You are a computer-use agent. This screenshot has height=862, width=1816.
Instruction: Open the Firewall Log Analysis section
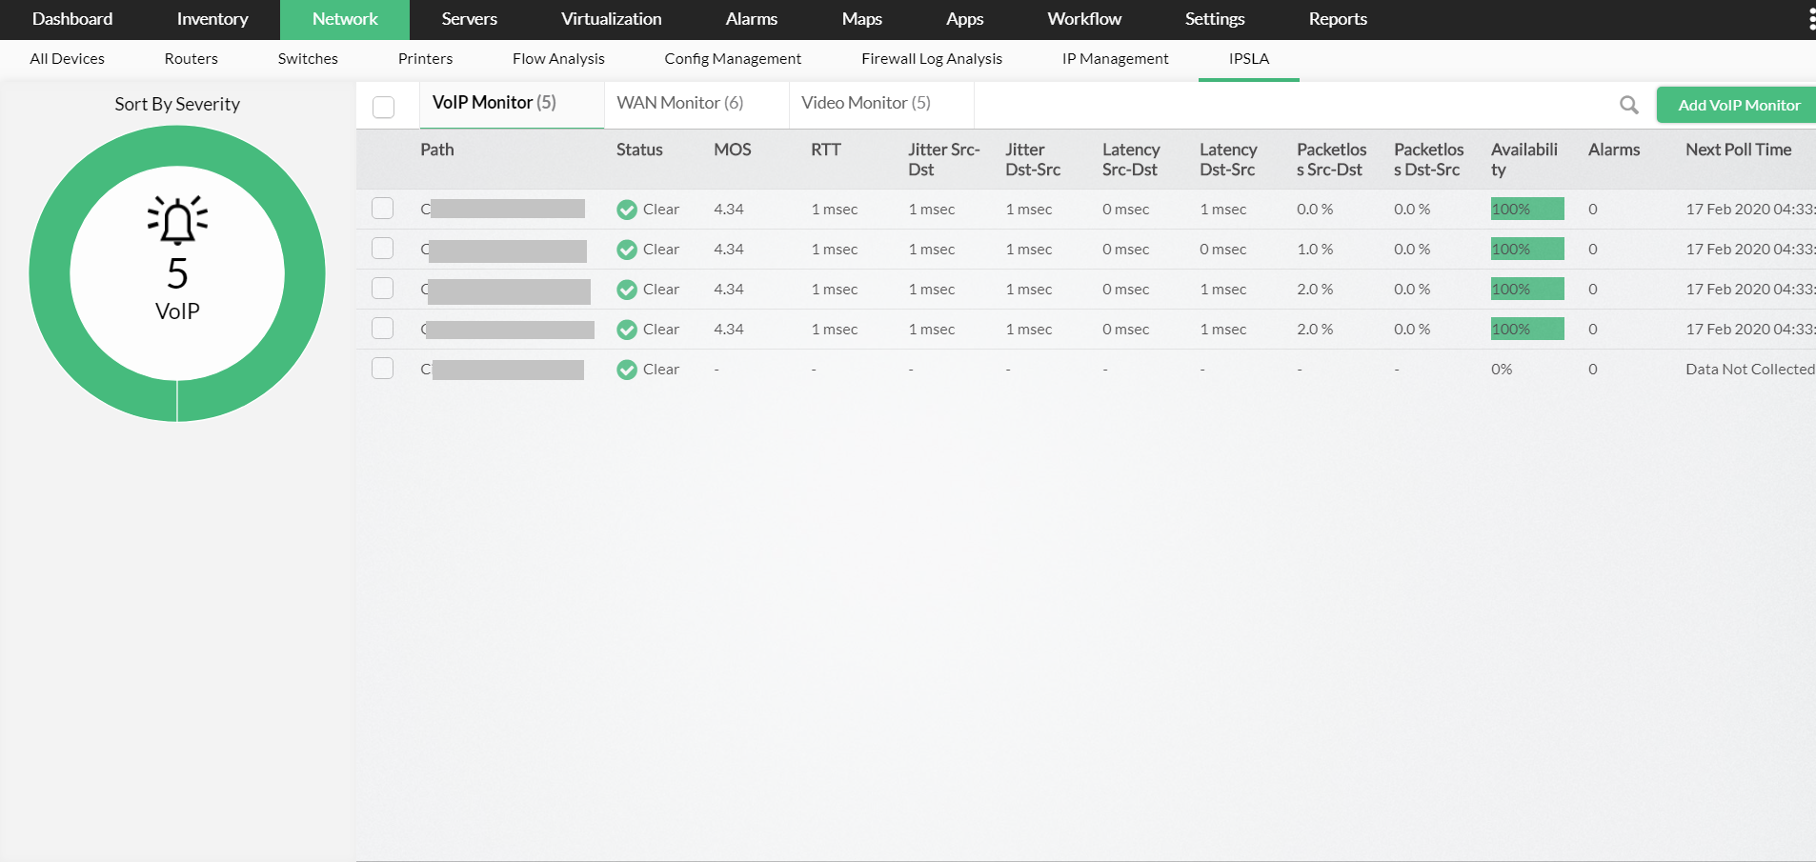[932, 58]
